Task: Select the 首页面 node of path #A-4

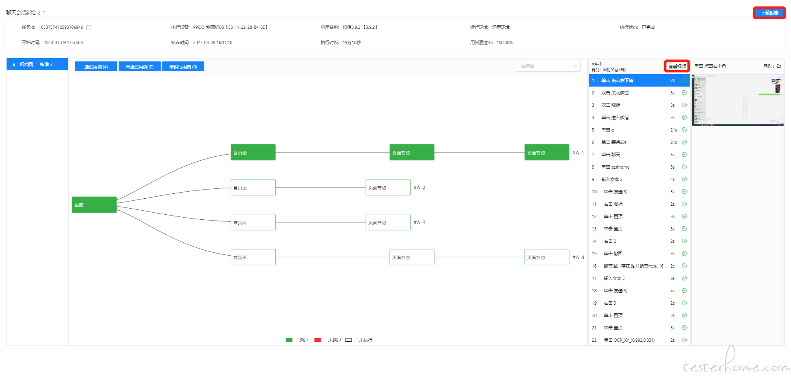Action: click(253, 257)
